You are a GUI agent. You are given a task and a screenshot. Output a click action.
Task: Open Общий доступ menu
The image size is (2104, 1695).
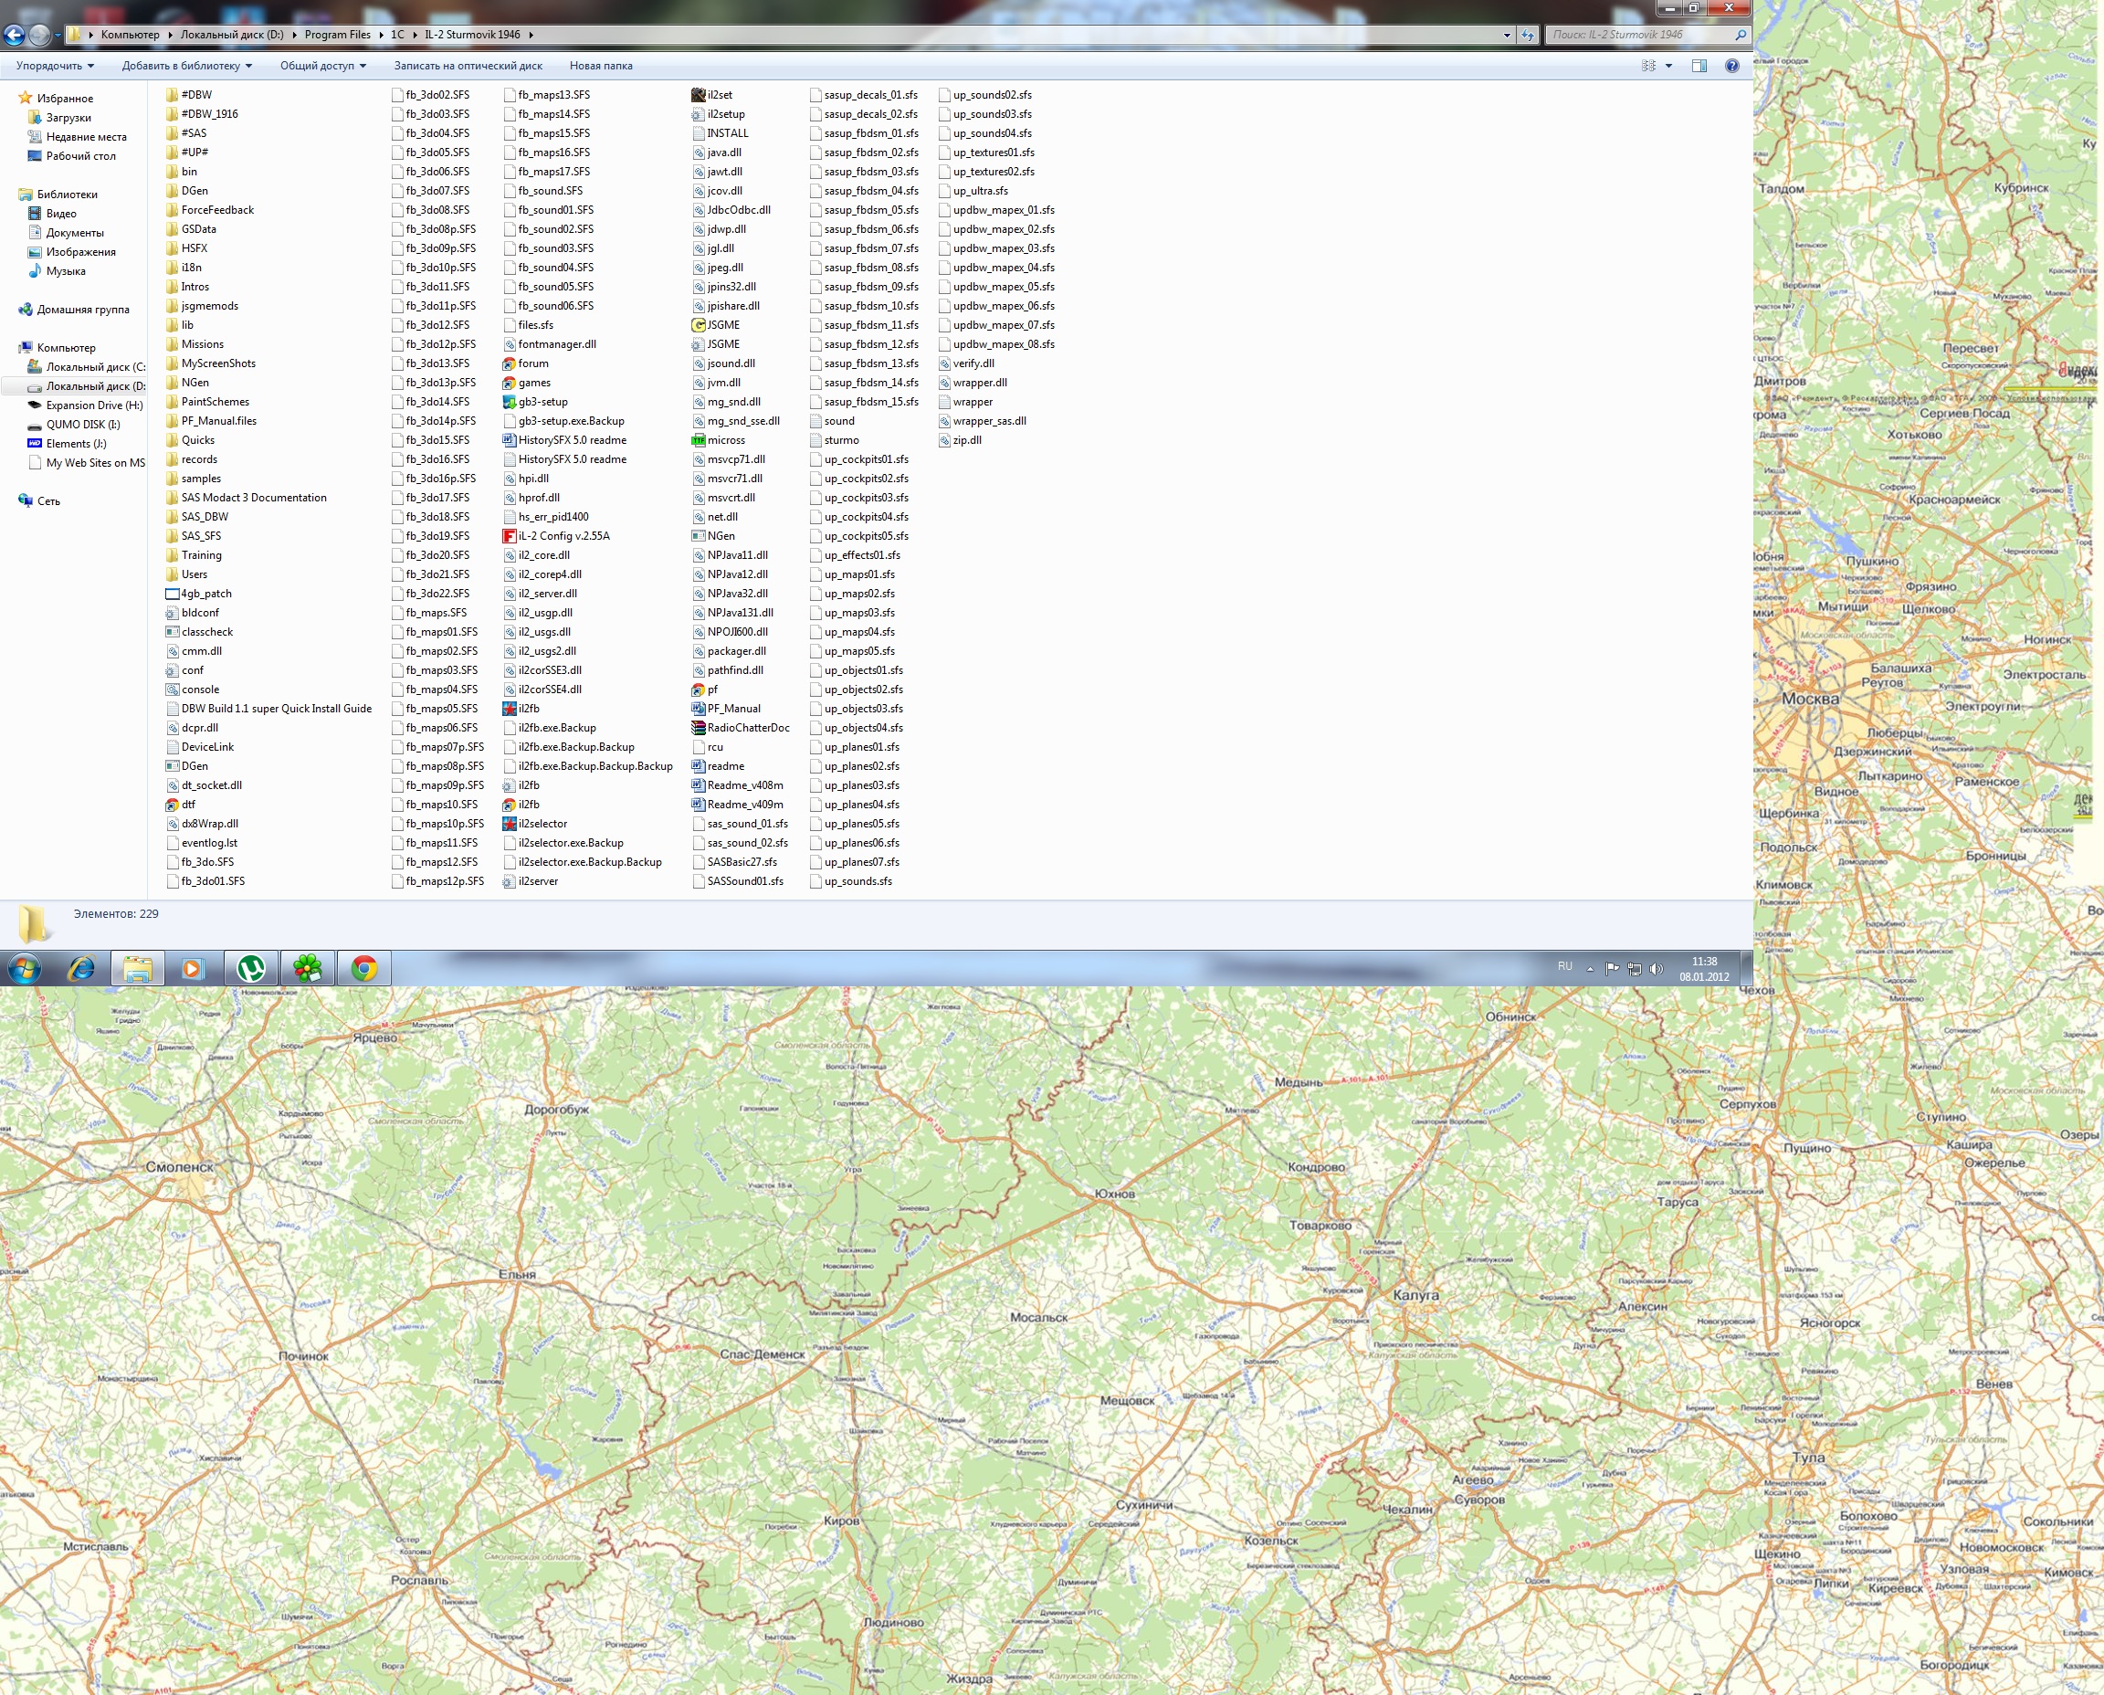click(x=322, y=66)
